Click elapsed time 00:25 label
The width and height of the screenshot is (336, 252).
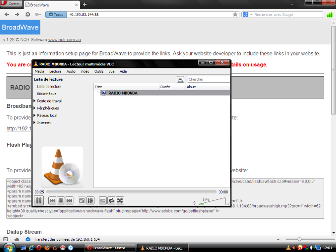point(39,192)
